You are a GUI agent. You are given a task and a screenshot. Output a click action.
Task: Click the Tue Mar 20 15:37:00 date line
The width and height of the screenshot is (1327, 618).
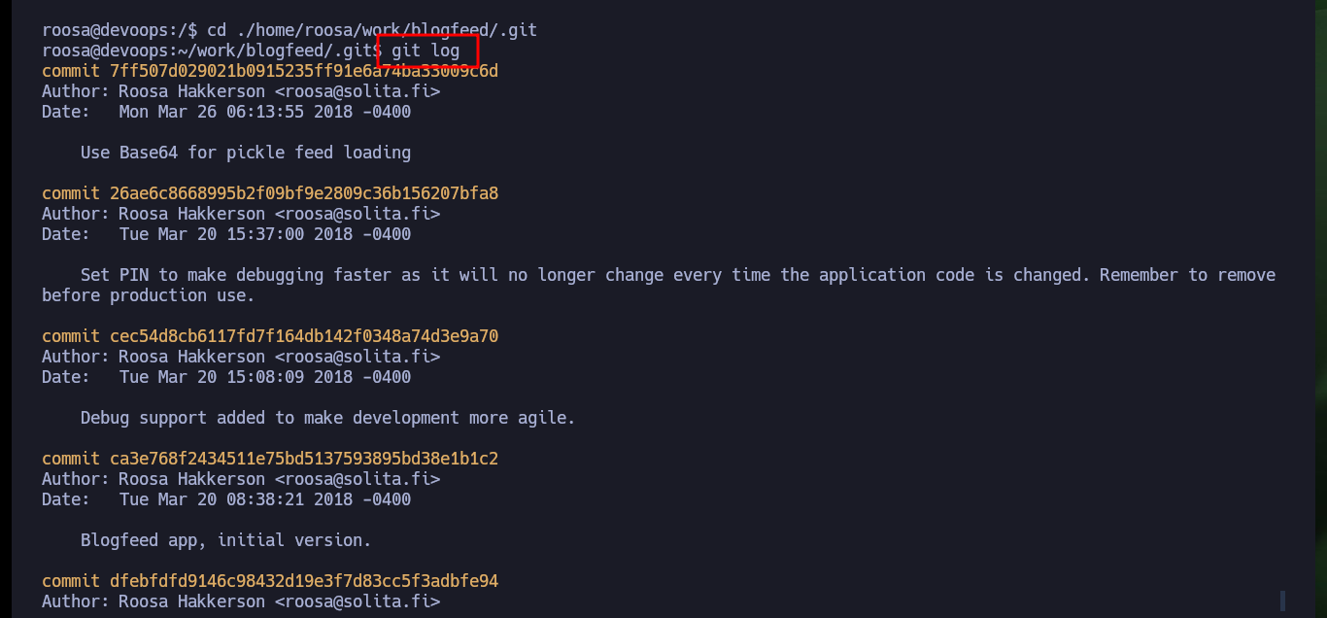tap(226, 234)
